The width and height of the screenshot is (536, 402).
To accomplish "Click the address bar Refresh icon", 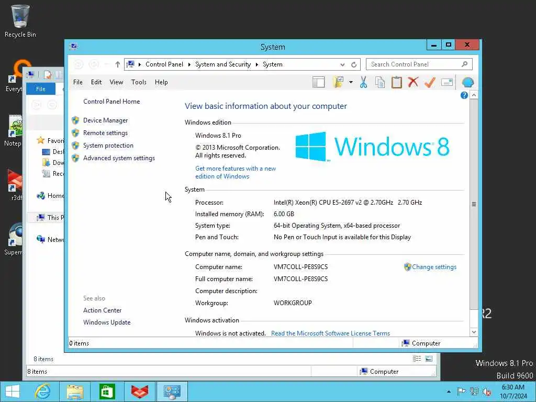I will tap(354, 64).
